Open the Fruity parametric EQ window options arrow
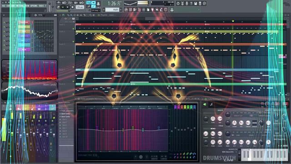Viewport: 291px width, 164px height. (76, 99)
